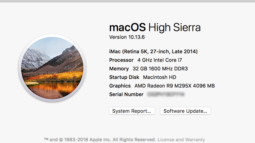The height and width of the screenshot is (143, 255).
Task: Click the "macOS High Sierra" title
Action: (155, 28)
